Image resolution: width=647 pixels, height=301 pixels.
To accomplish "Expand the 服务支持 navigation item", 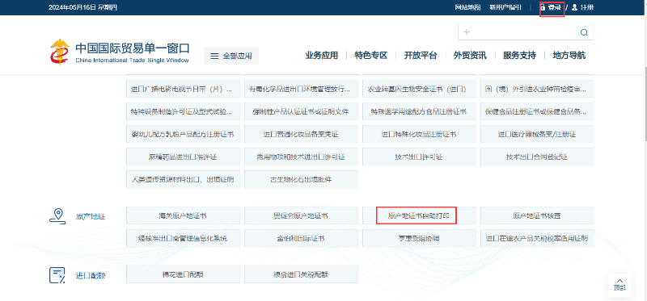I will [x=519, y=55].
